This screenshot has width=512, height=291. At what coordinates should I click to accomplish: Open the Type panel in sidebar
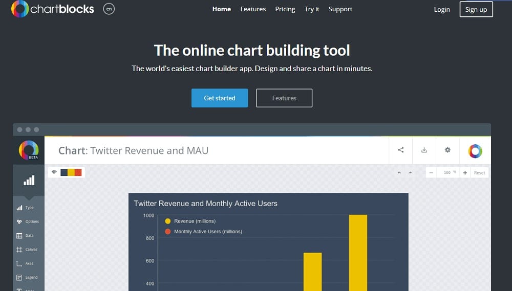(x=25, y=208)
